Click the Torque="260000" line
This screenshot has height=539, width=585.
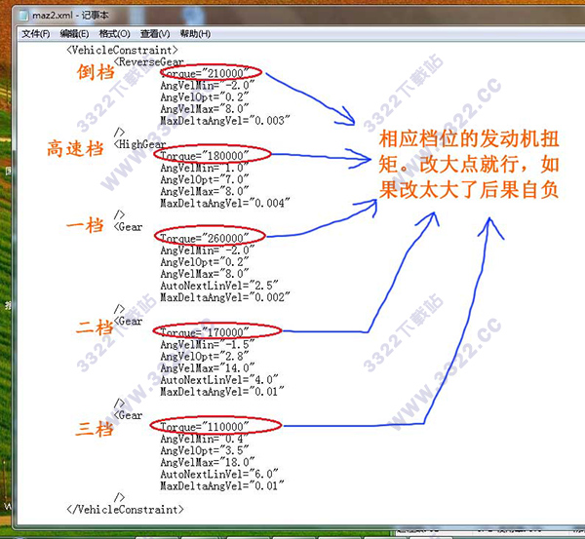(x=205, y=239)
